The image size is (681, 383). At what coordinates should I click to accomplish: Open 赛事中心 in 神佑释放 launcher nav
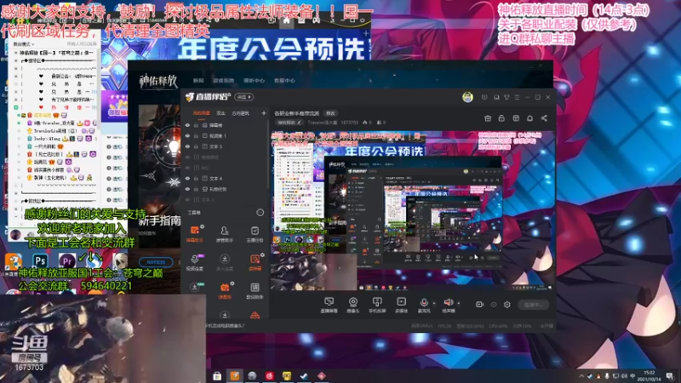click(254, 81)
